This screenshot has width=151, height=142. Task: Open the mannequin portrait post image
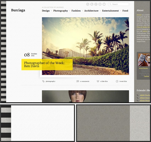coord(85,96)
